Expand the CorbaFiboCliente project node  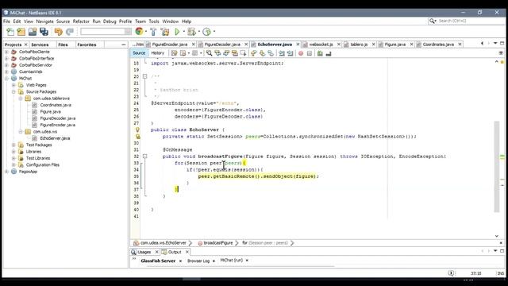click(x=6, y=52)
